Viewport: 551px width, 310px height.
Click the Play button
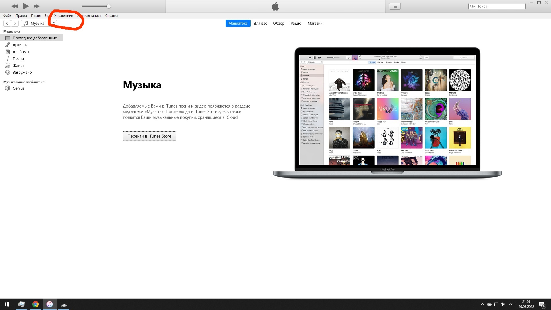tap(26, 6)
